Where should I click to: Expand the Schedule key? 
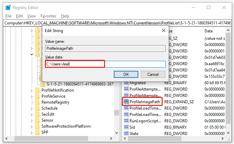[31, 109]
